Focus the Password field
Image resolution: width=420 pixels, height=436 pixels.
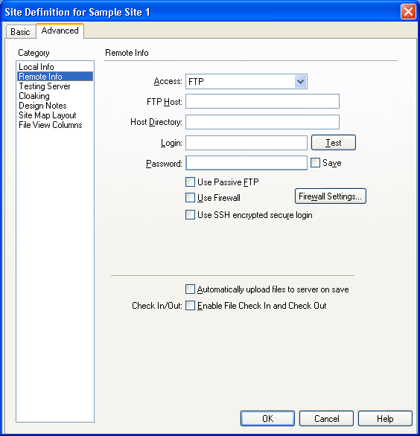246,163
